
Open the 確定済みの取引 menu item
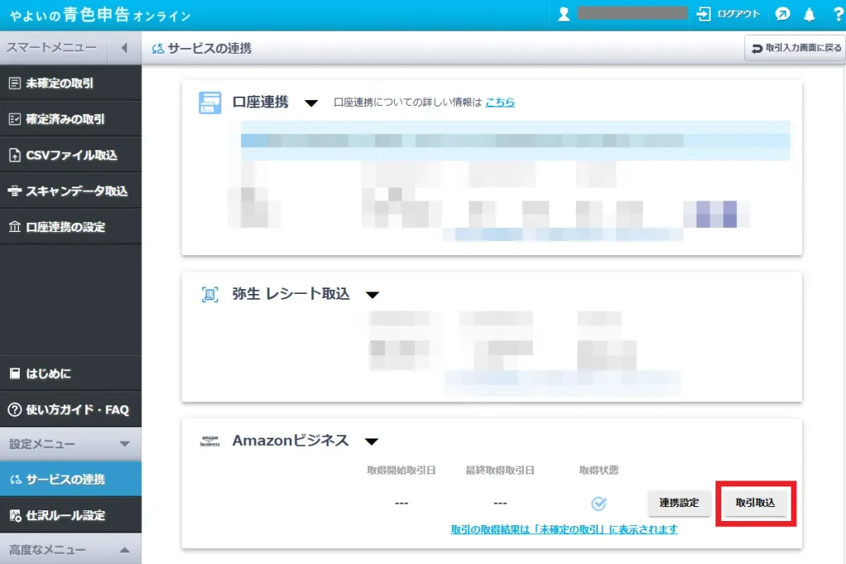click(71, 119)
